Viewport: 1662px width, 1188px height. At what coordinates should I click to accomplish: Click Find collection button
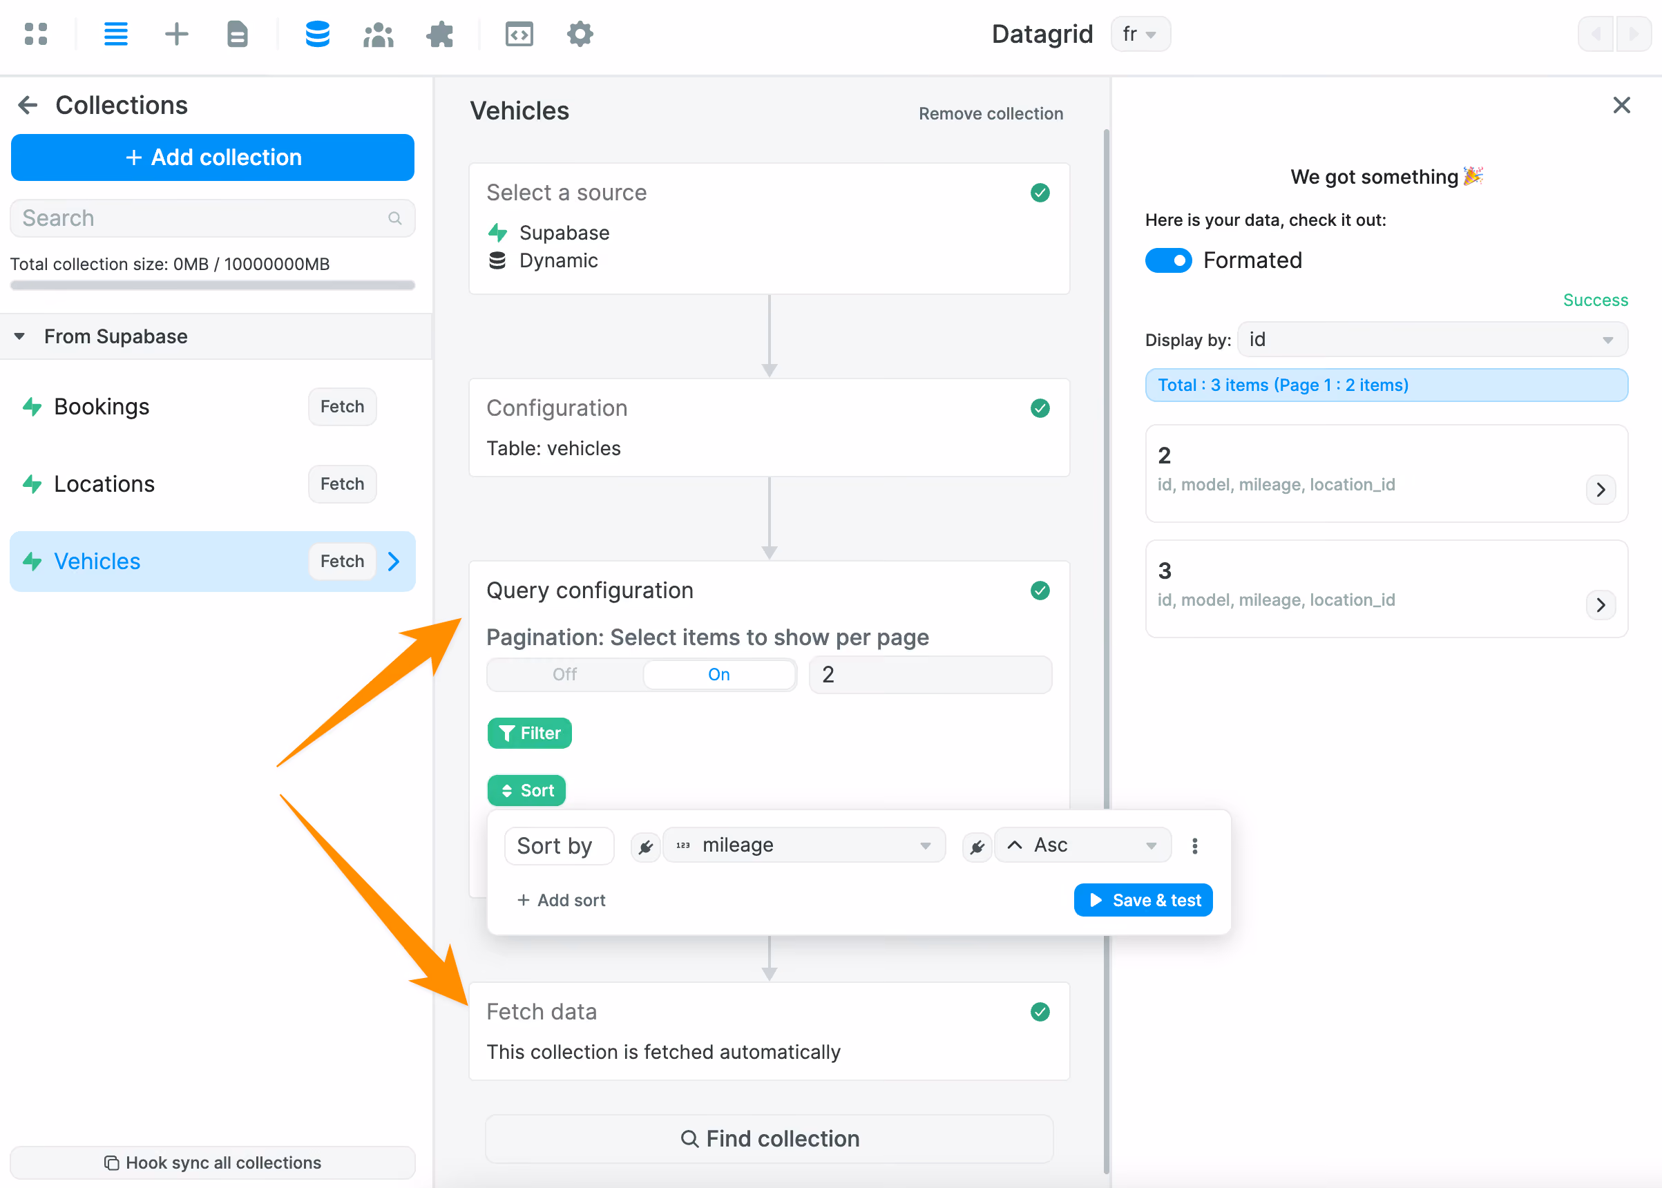coord(770,1139)
